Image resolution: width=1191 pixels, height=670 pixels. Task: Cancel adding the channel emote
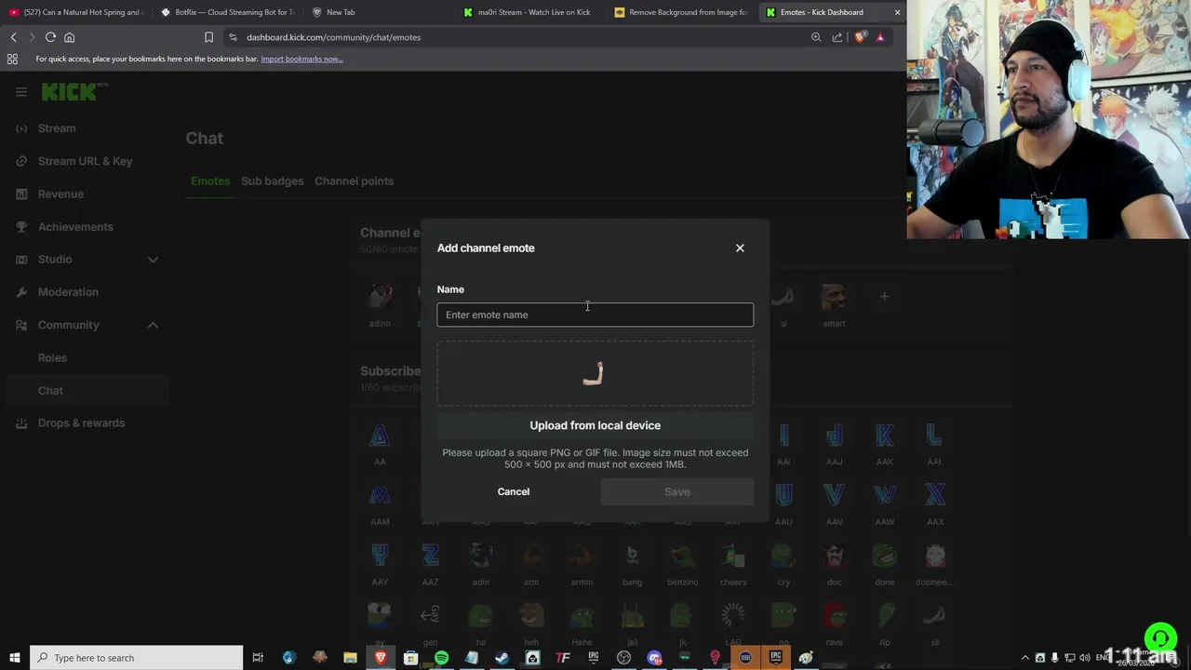pos(513,491)
